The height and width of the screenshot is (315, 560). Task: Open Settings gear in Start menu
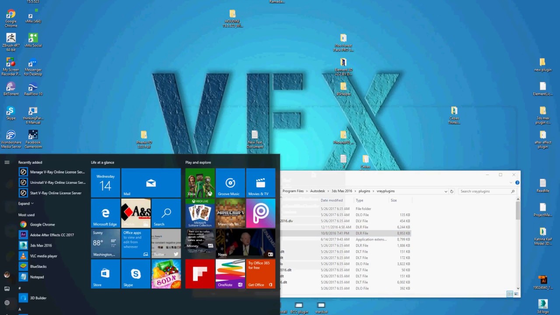(x=7, y=303)
